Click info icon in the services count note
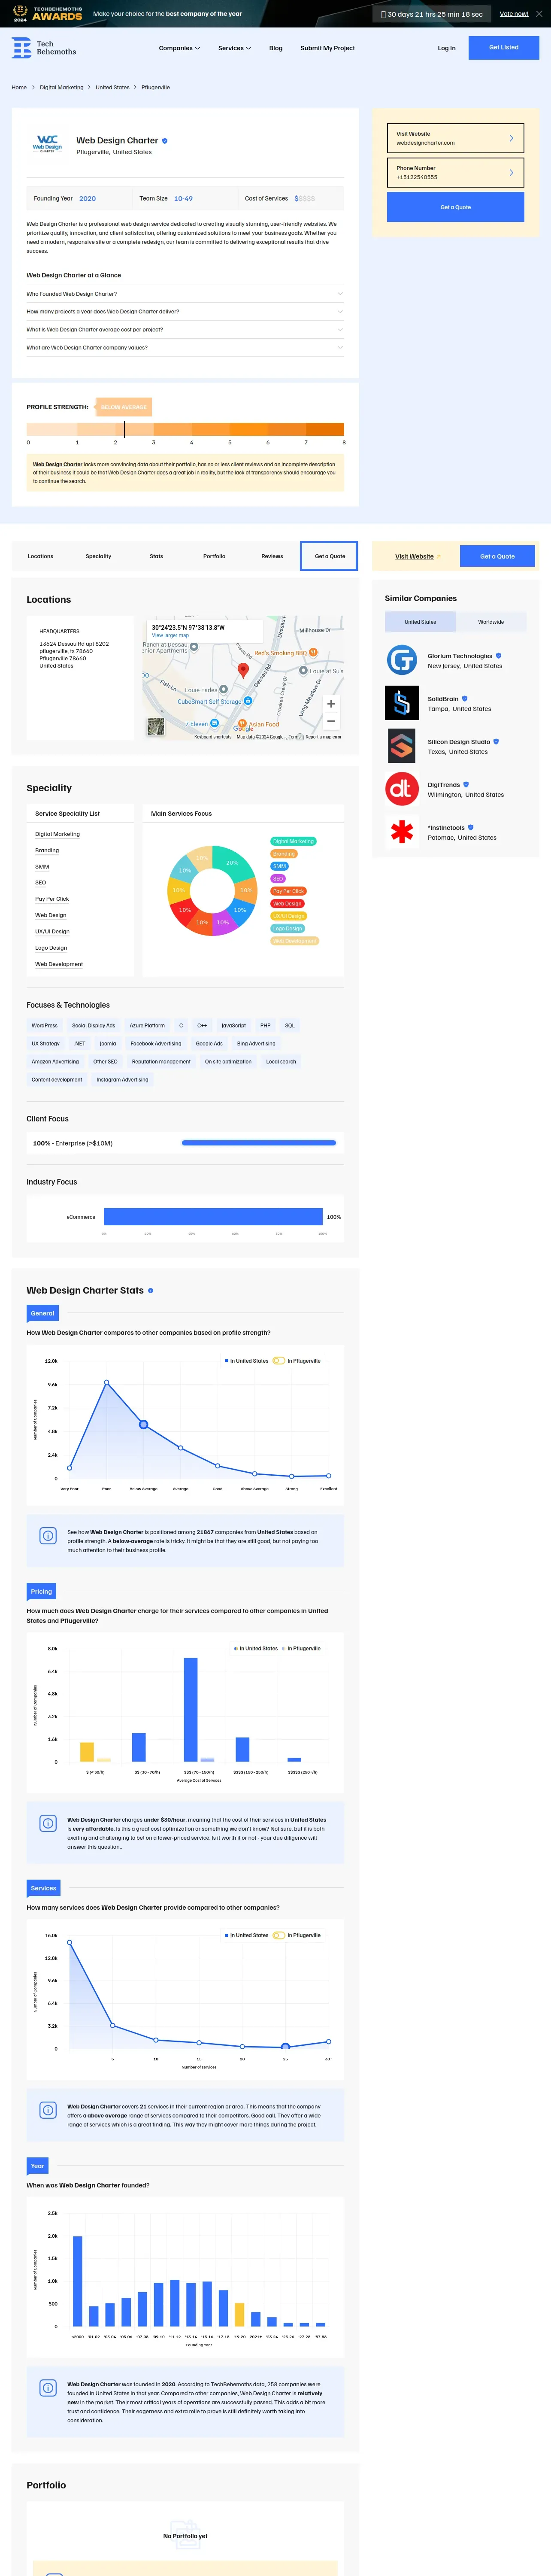Image resolution: width=551 pixels, height=2576 pixels. (48, 2110)
